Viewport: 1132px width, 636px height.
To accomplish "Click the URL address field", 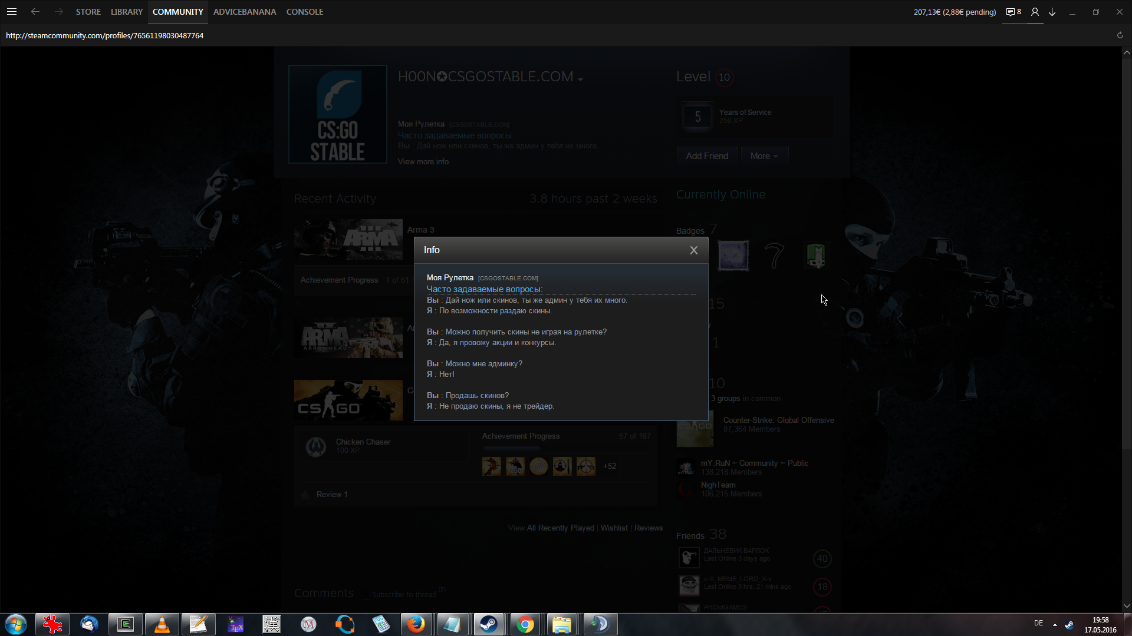I will [105, 35].
